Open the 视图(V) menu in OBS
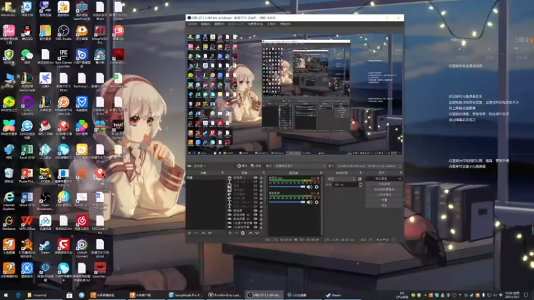This screenshot has width=534, height=300. point(219,24)
